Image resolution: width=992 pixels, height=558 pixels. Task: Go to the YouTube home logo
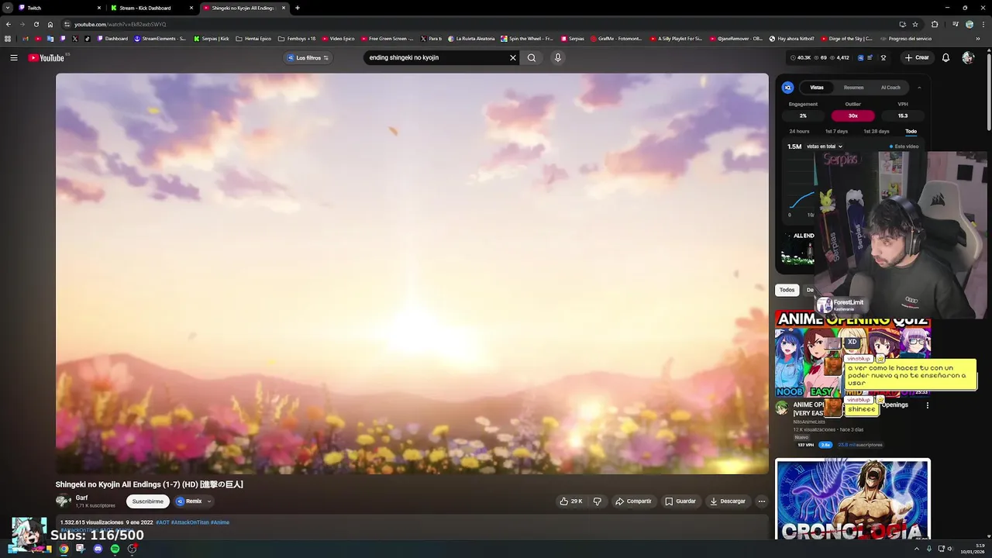46,57
